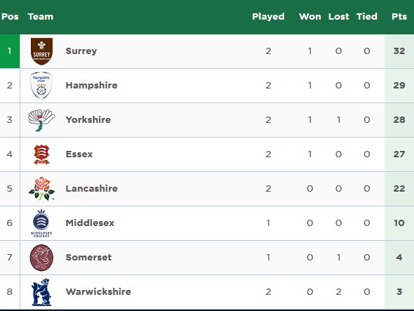Image resolution: width=414 pixels, height=311 pixels.
Task: Click the Surrey club crest logo
Action: (41, 51)
